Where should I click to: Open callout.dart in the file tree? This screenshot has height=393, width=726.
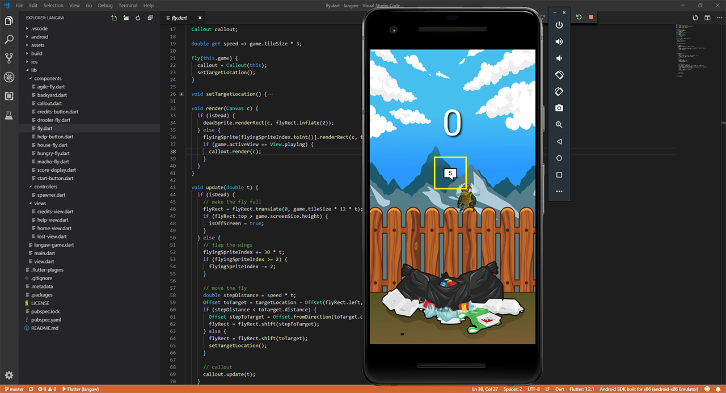pos(50,103)
